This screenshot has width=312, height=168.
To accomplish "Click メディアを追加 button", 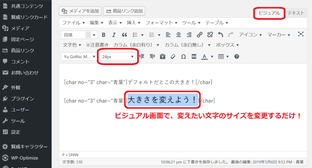I will (x=80, y=11).
